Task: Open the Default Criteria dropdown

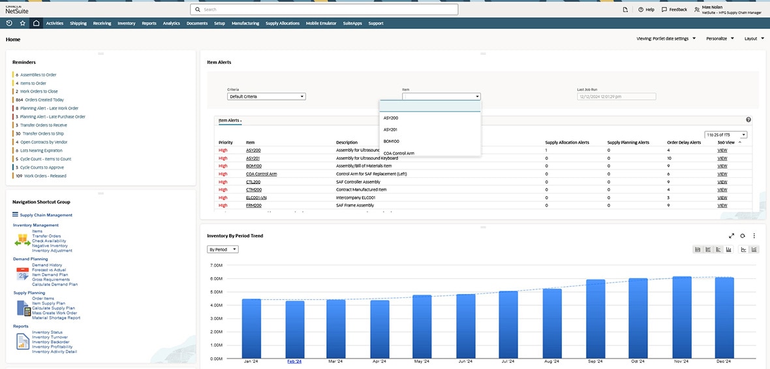Action: pyautogui.click(x=266, y=96)
